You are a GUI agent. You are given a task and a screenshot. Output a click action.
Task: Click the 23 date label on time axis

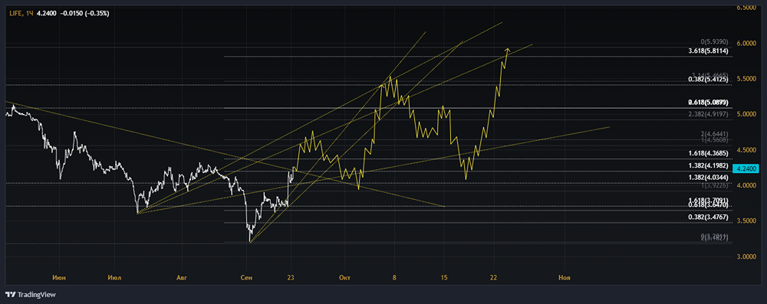point(291,278)
